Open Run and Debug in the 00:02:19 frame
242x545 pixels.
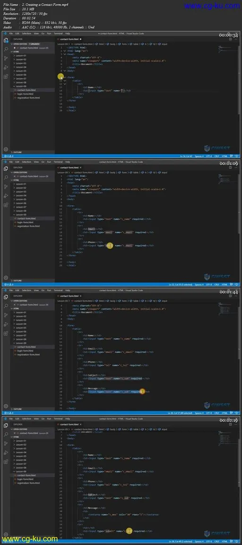6,452
